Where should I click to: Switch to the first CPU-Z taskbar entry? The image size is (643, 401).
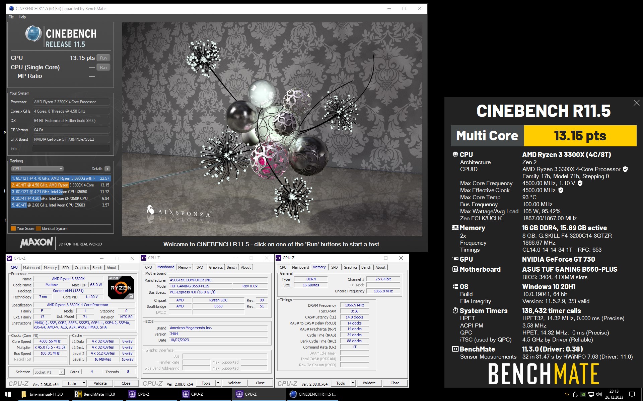tap(150, 394)
